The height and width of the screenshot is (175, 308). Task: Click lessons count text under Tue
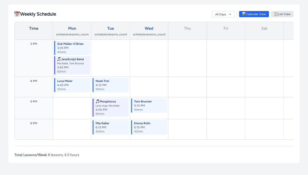(111, 34)
